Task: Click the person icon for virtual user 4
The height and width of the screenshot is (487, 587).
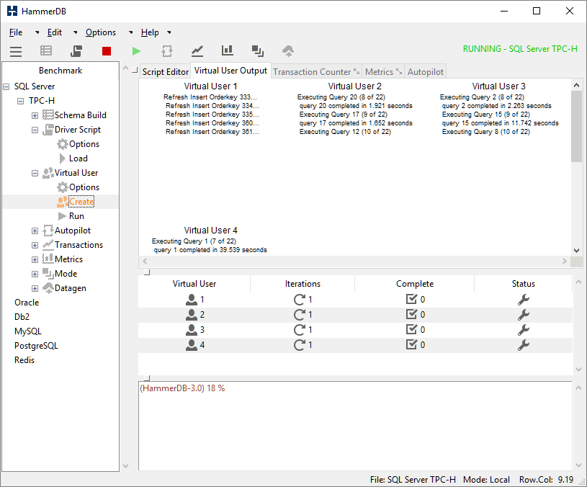Action: pos(192,345)
